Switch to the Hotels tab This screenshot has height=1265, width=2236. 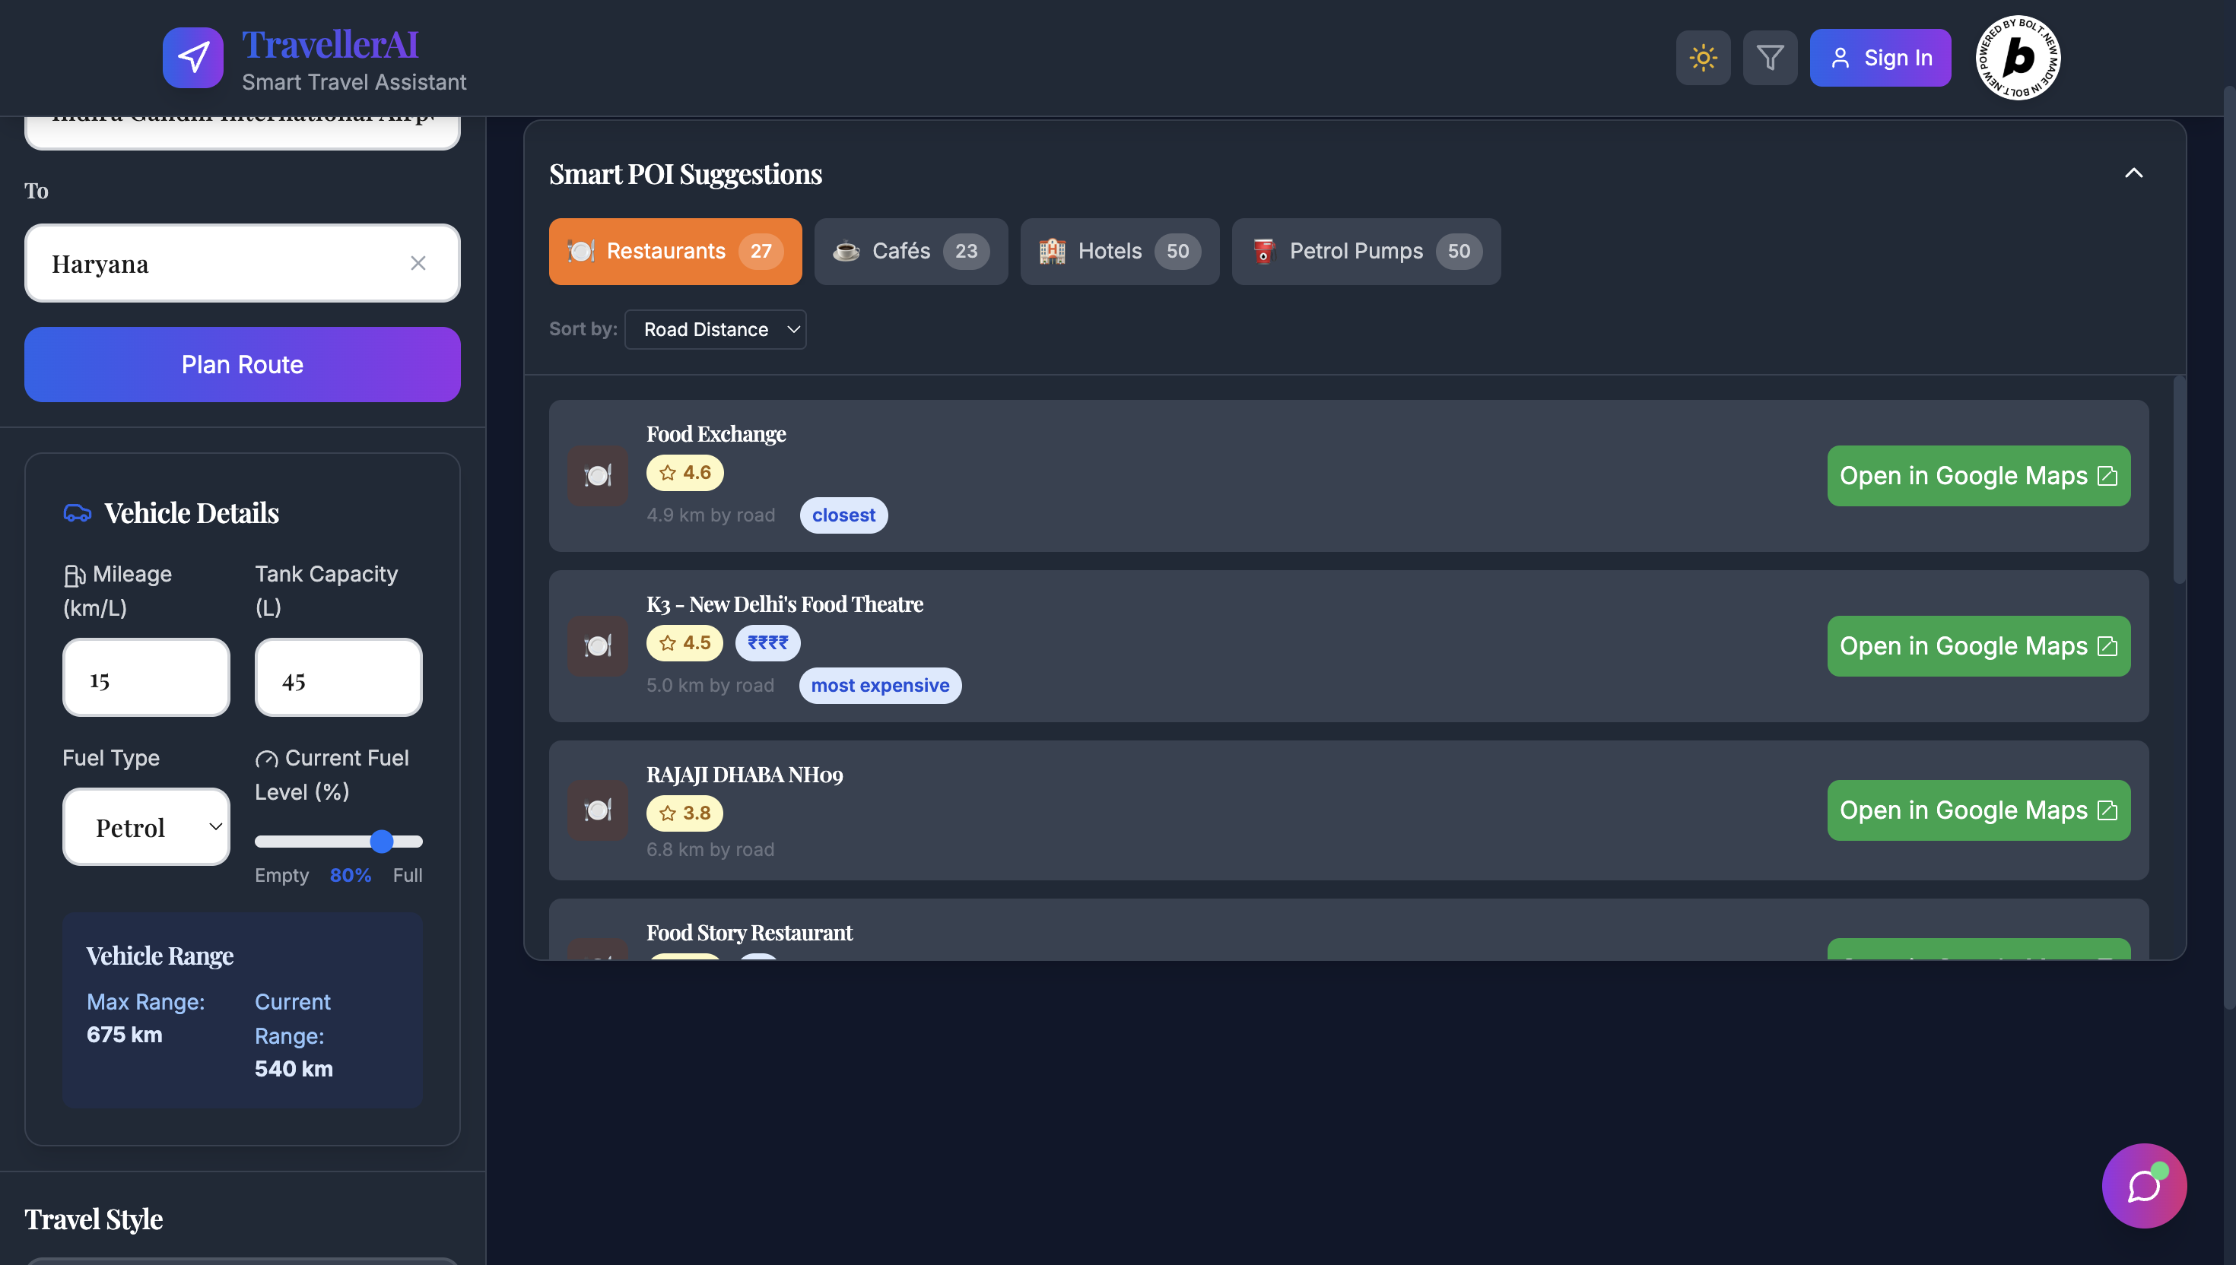pyautogui.click(x=1120, y=251)
